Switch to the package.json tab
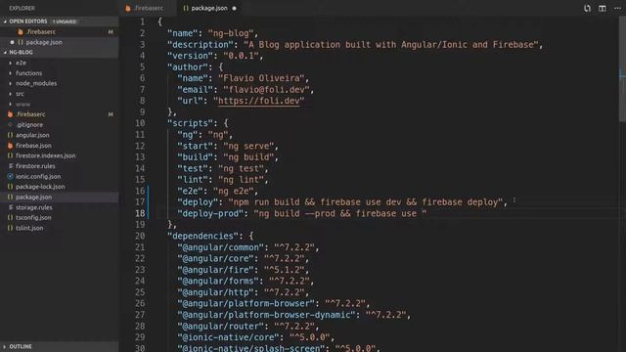The height and width of the screenshot is (352, 626). tap(209, 8)
